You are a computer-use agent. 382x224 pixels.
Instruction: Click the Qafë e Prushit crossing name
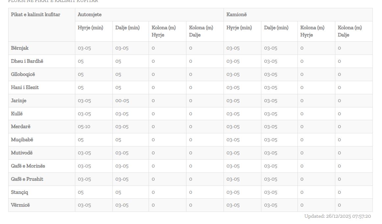point(27,179)
